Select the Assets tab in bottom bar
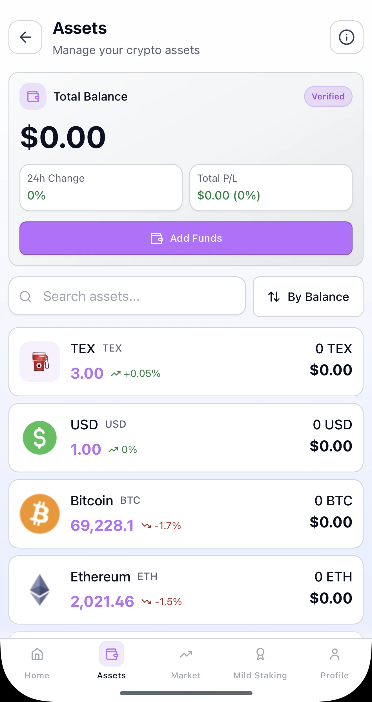The image size is (372, 702). (112, 661)
